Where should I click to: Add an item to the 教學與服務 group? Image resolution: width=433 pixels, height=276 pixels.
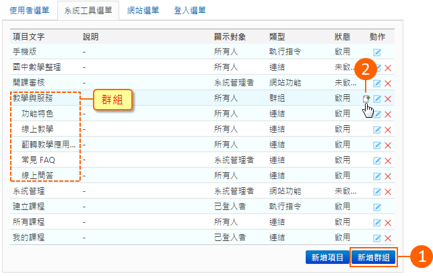tap(367, 98)
